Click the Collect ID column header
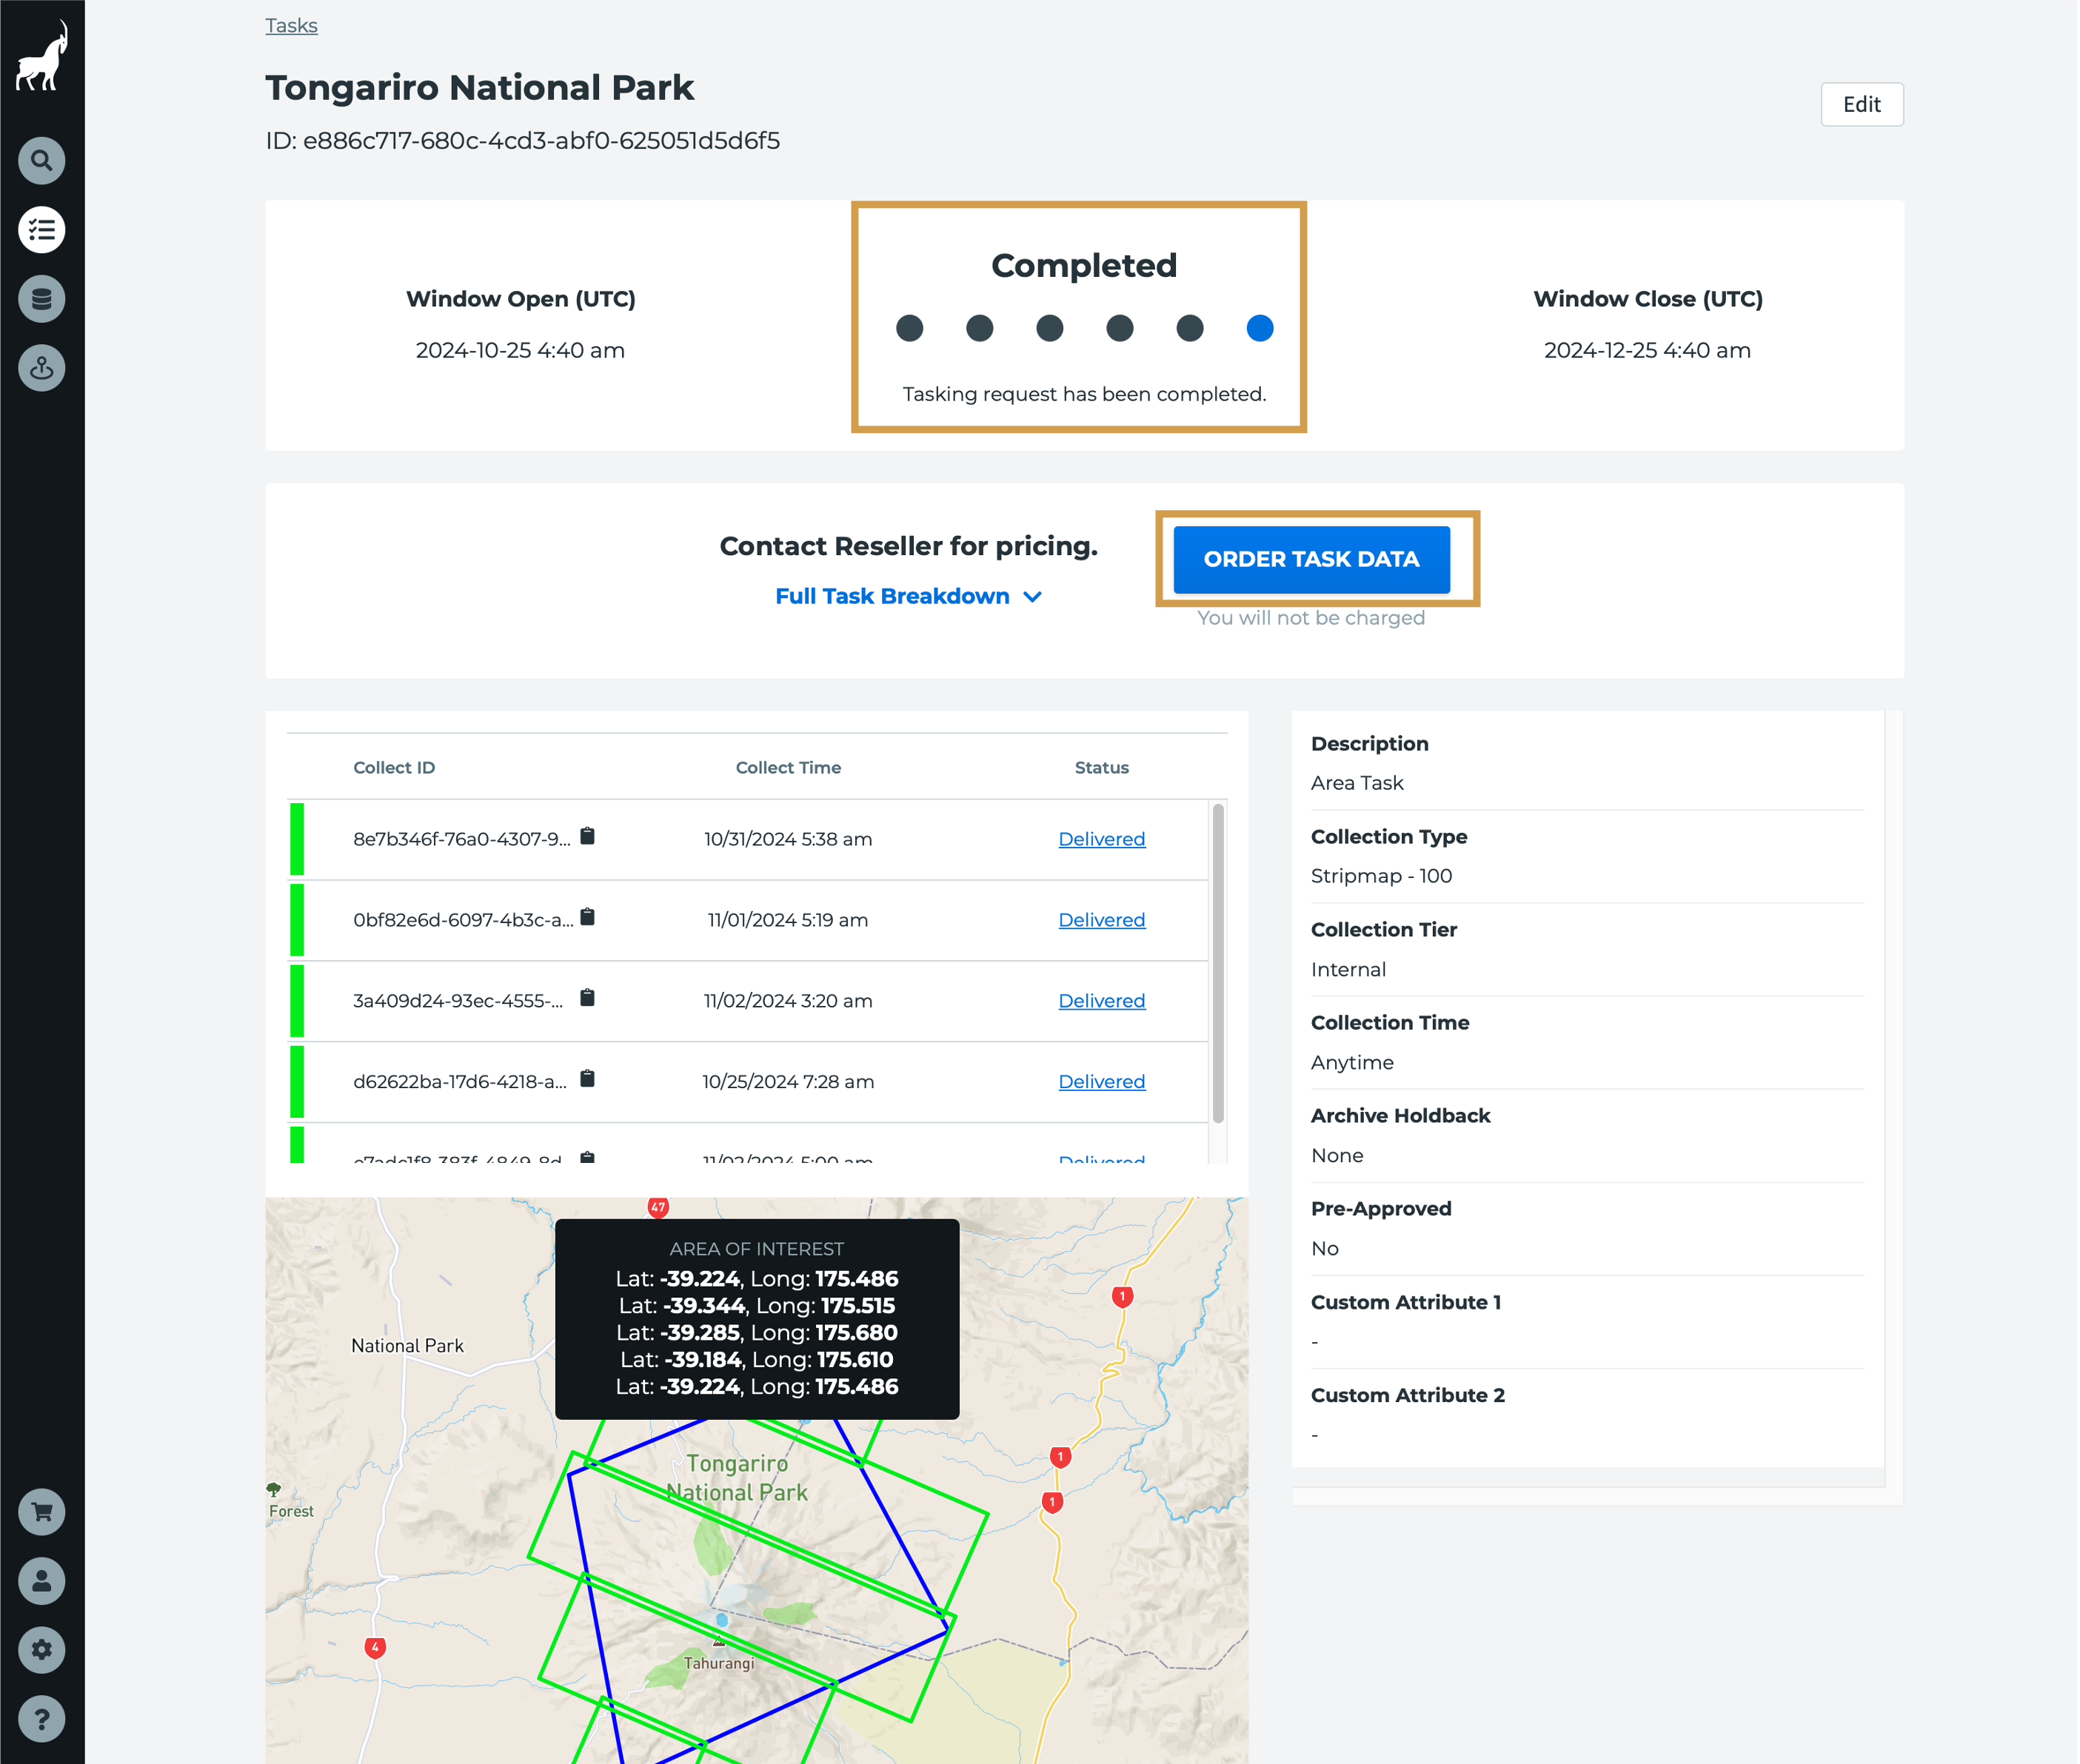This screenshot has height=1764, width=2080. click(x=394, y=768)
